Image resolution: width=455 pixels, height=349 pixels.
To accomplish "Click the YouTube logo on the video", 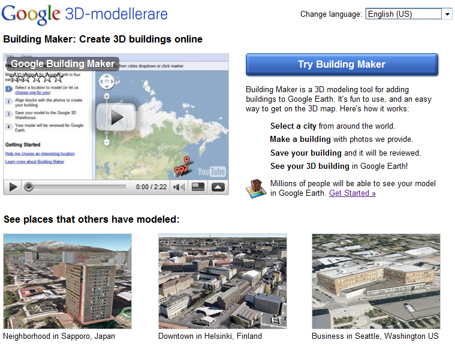I will pyautogui.click(x=212, y=172).
